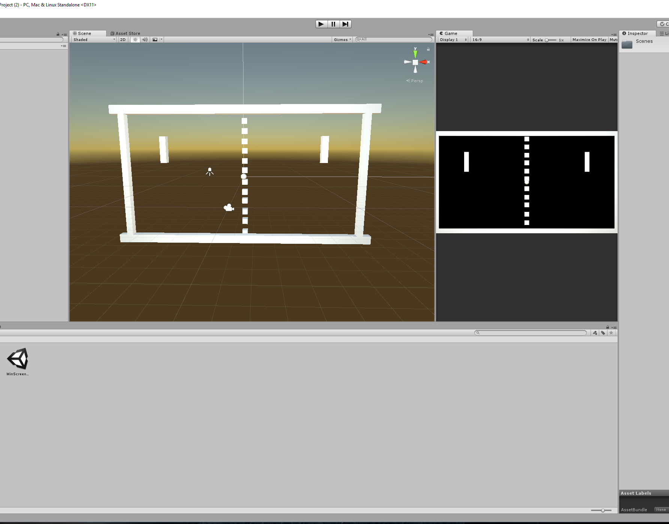The image size is (669, 524).
Task: Select the ball sphere in Scene view
Action: (x=244, y=176)
